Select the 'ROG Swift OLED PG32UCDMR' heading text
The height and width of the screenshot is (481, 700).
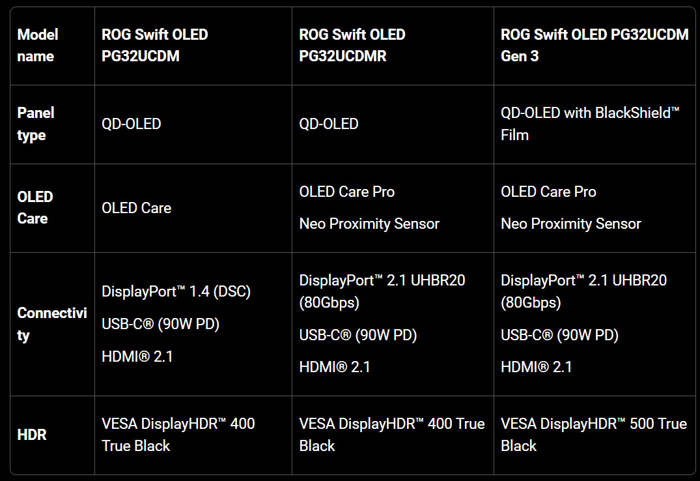[x=352, y=45]
